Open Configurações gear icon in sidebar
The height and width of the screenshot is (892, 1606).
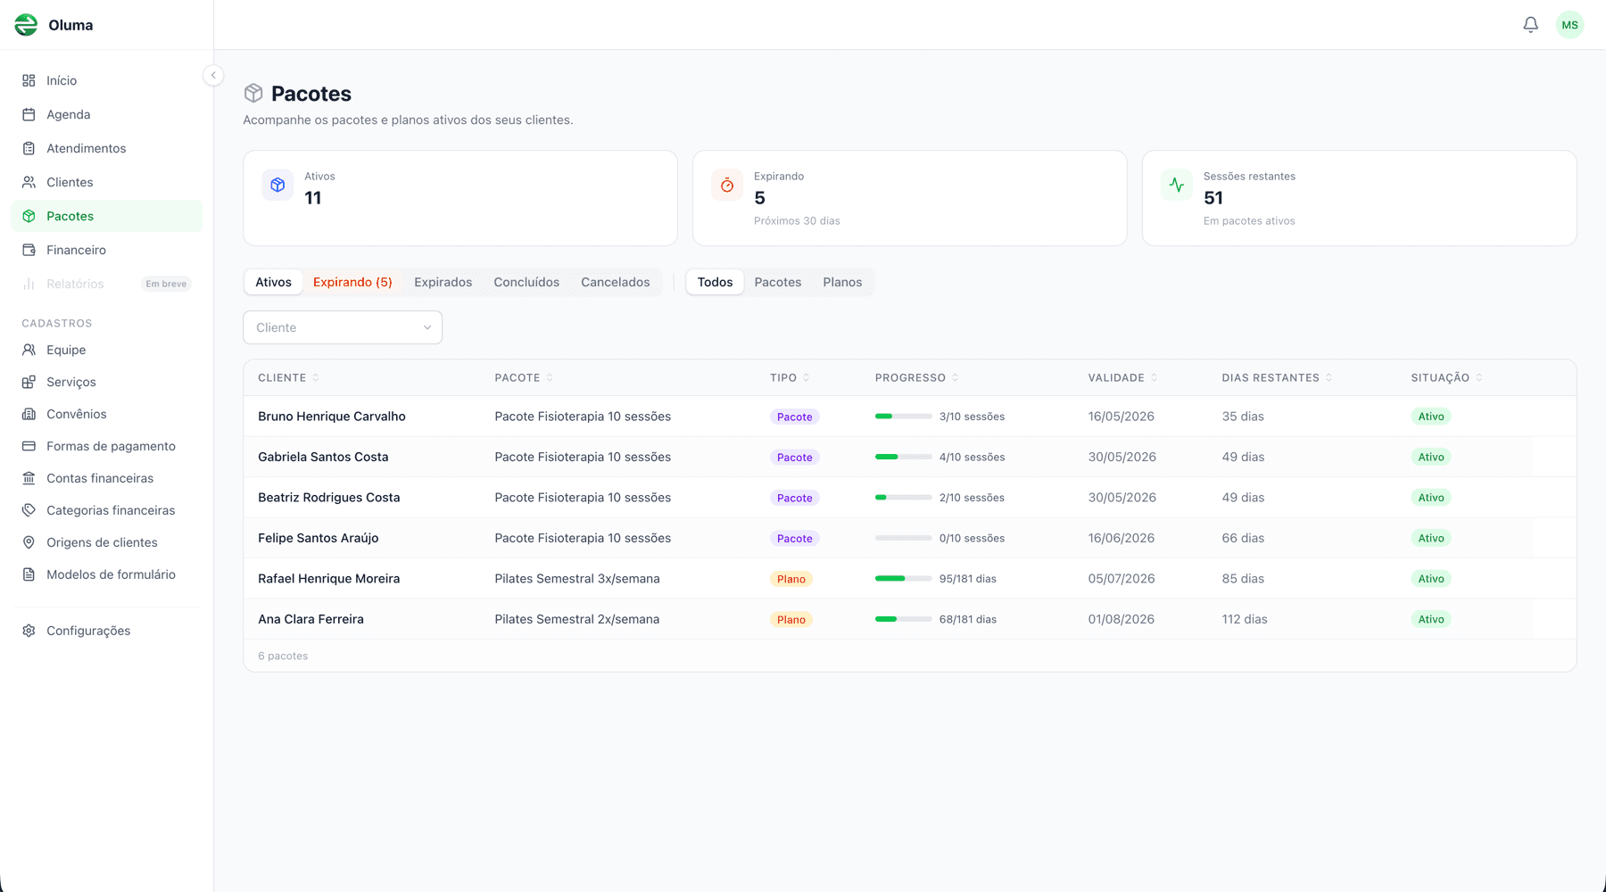(x=29, y=631)
